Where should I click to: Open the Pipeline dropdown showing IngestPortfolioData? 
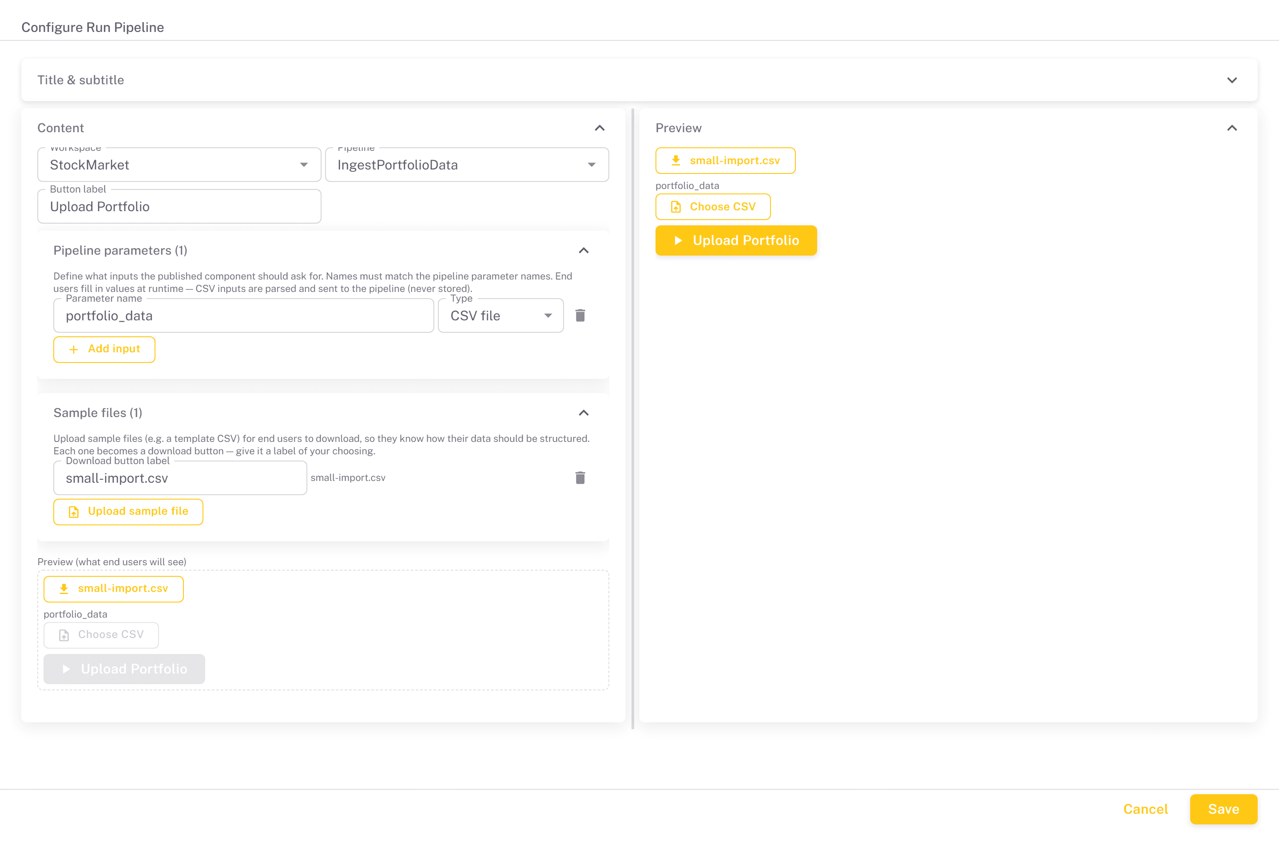coord(467,165)
